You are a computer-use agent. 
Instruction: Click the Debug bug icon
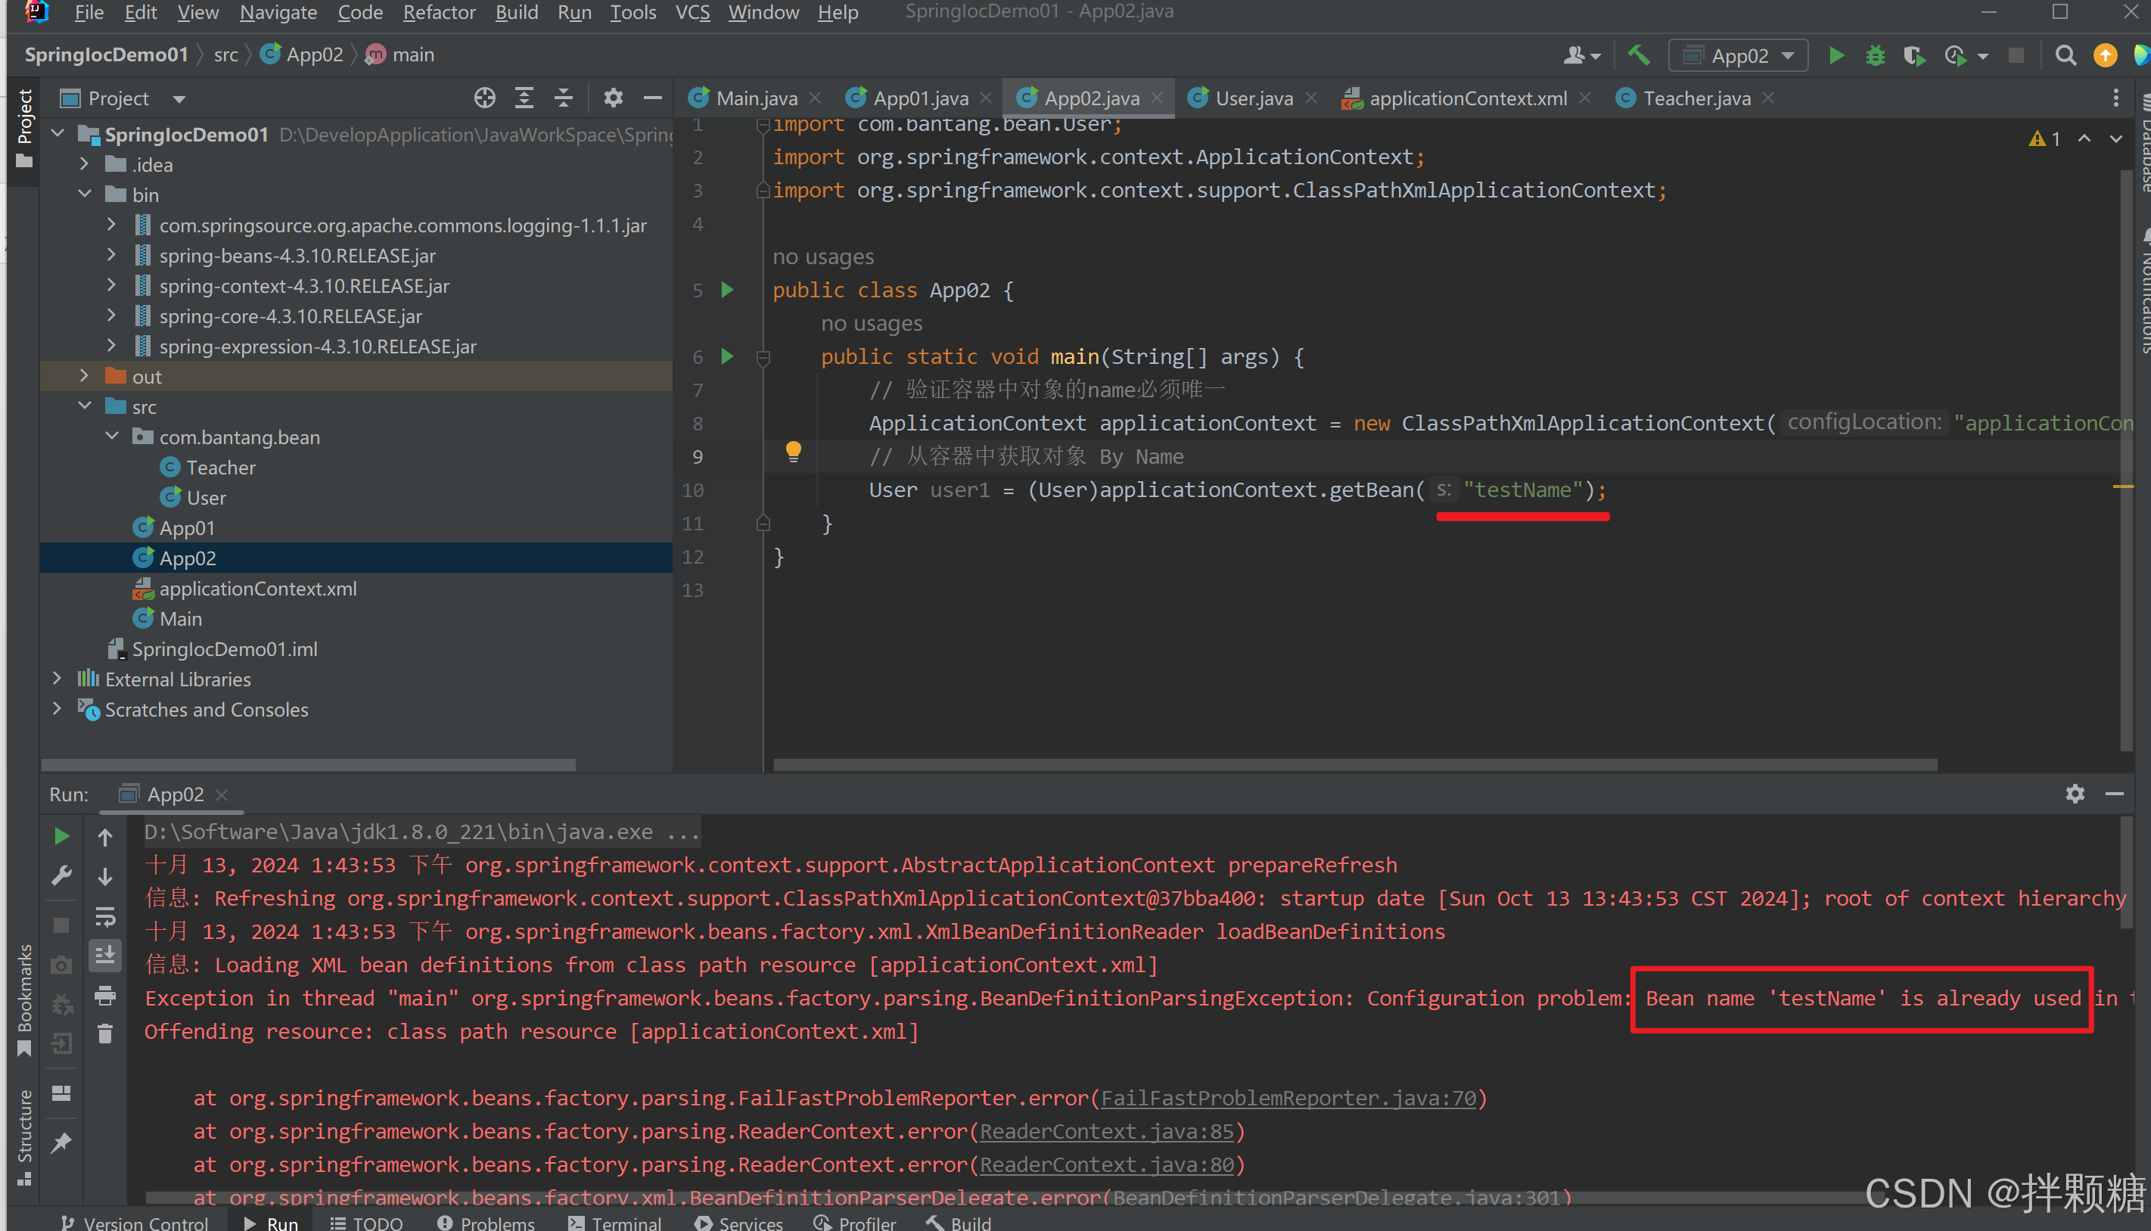[1875, 56]
